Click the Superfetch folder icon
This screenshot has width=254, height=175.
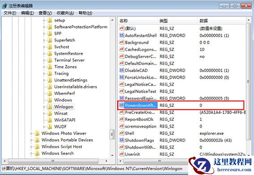[50, 40]
